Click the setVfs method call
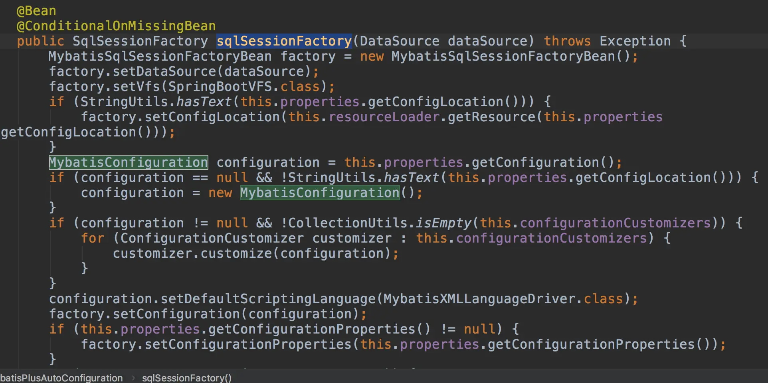The image size is (768, 383). point(136,87)
